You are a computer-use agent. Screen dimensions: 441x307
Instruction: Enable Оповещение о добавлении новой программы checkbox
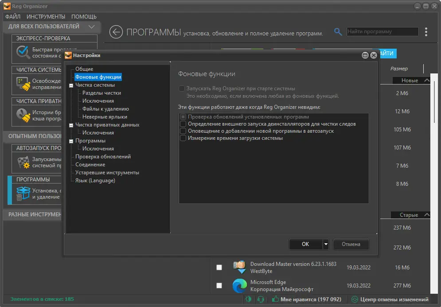(183, 131)
